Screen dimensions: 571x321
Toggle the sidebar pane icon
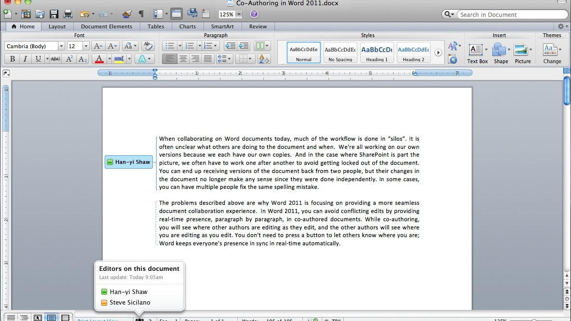tap(158, 14)
